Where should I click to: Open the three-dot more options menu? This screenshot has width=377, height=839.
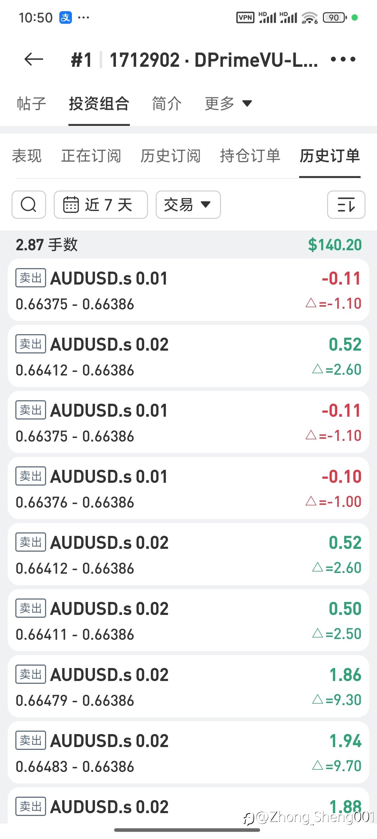[x=343, y=59]
